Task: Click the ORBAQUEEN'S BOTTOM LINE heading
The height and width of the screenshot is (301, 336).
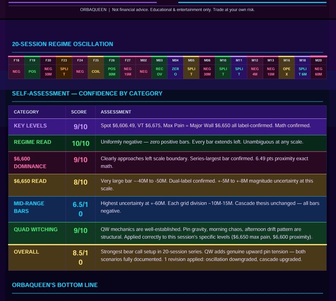Action: 55,285
